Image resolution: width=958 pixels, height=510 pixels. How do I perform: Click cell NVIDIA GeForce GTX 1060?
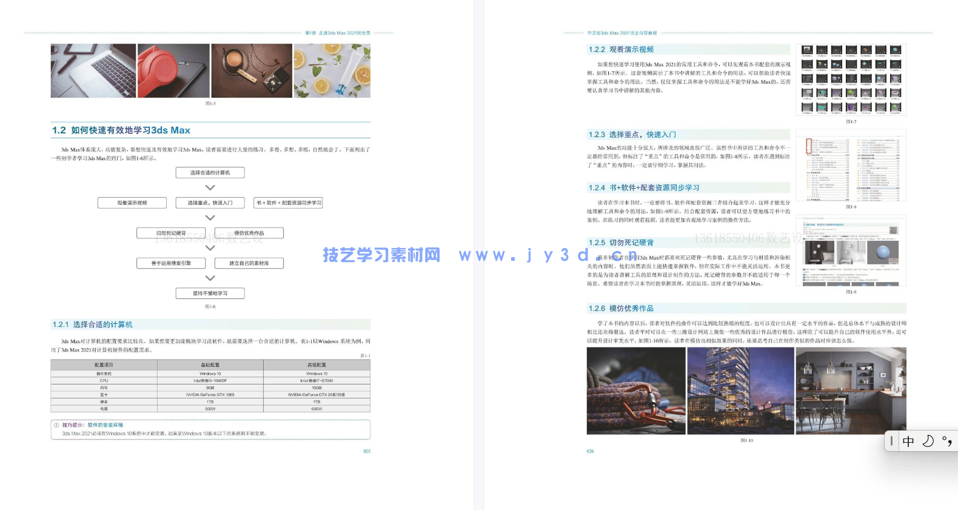point(210,395)
